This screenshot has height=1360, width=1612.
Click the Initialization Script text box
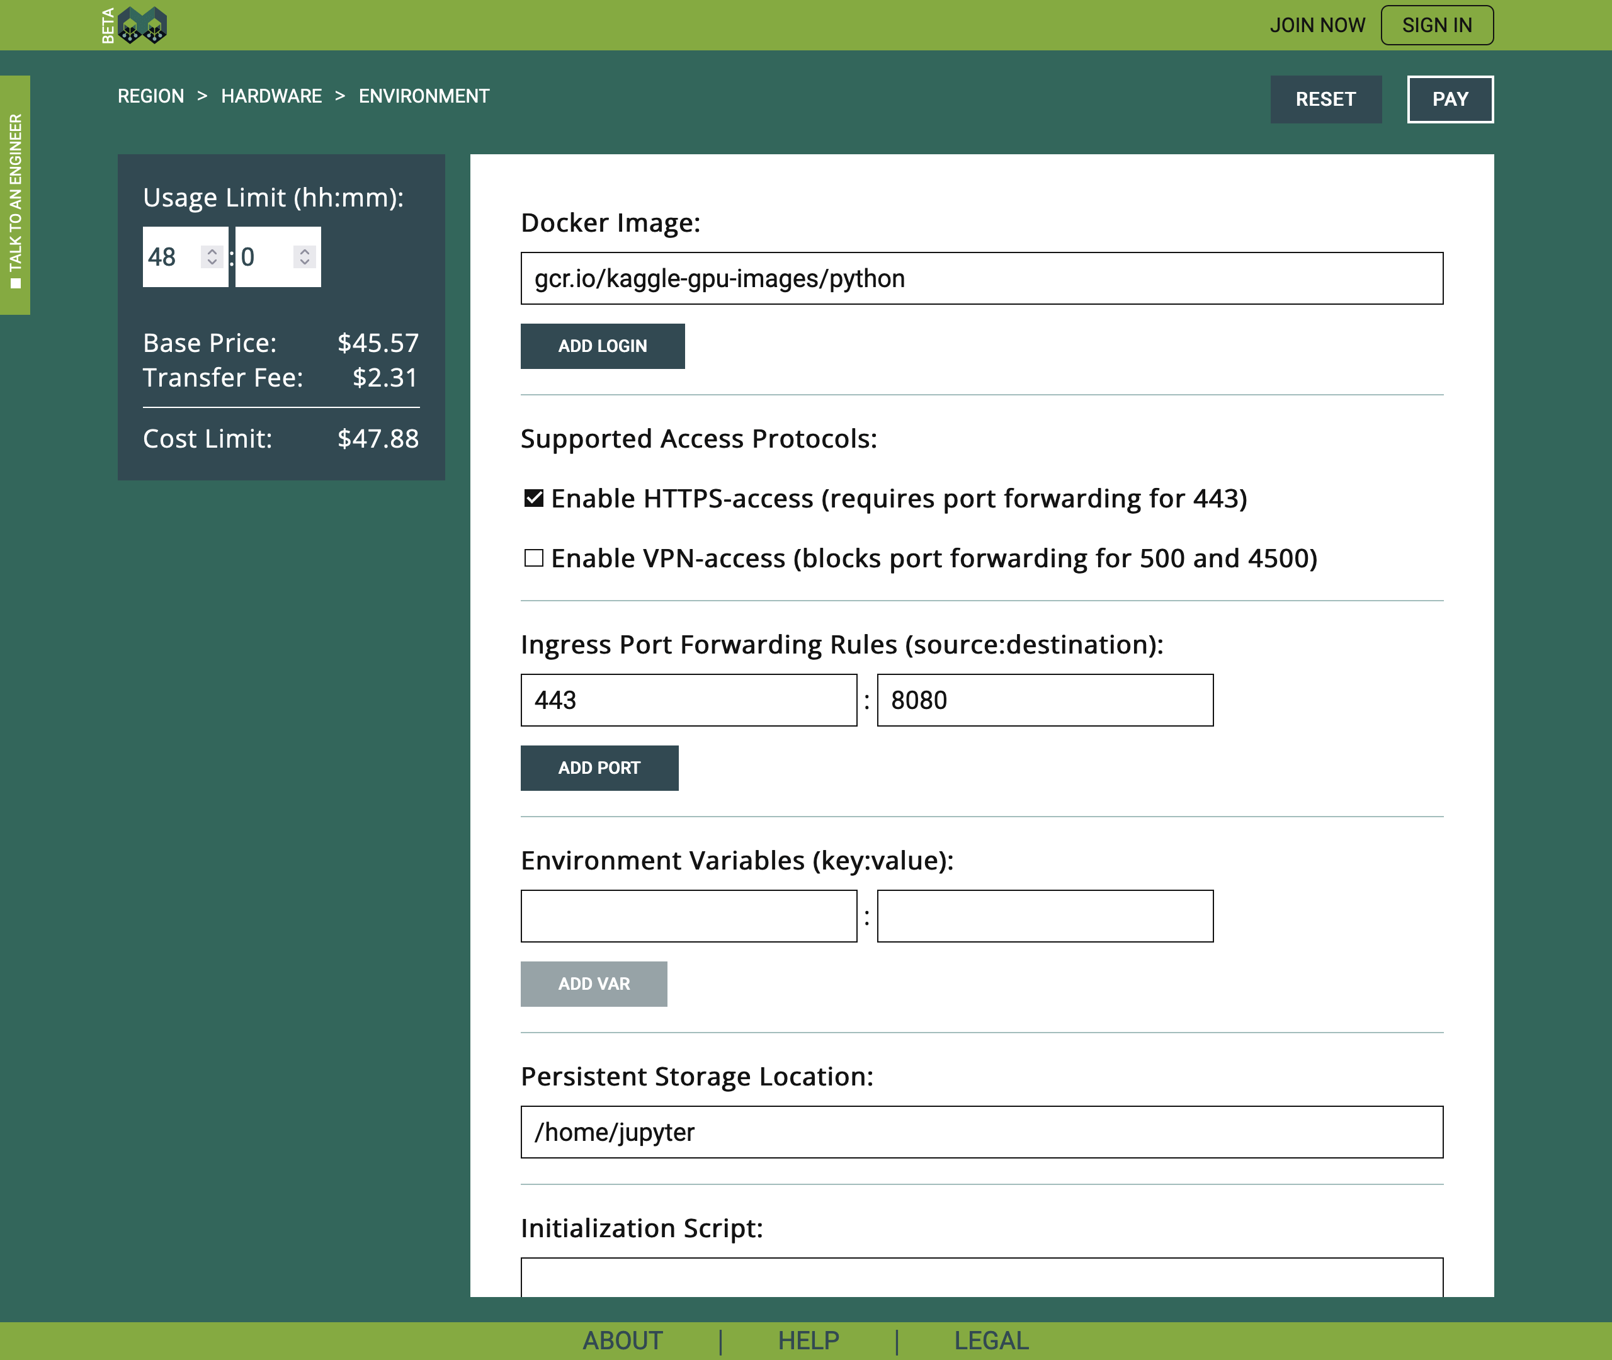point(982,1277)
